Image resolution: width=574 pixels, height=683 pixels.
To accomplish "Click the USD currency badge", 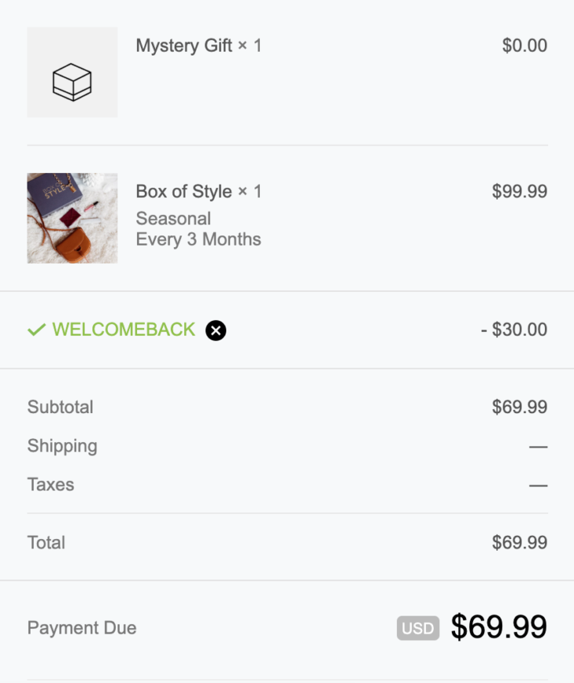I will point(418,628).
